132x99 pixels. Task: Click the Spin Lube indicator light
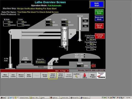[x=84, y=55]
